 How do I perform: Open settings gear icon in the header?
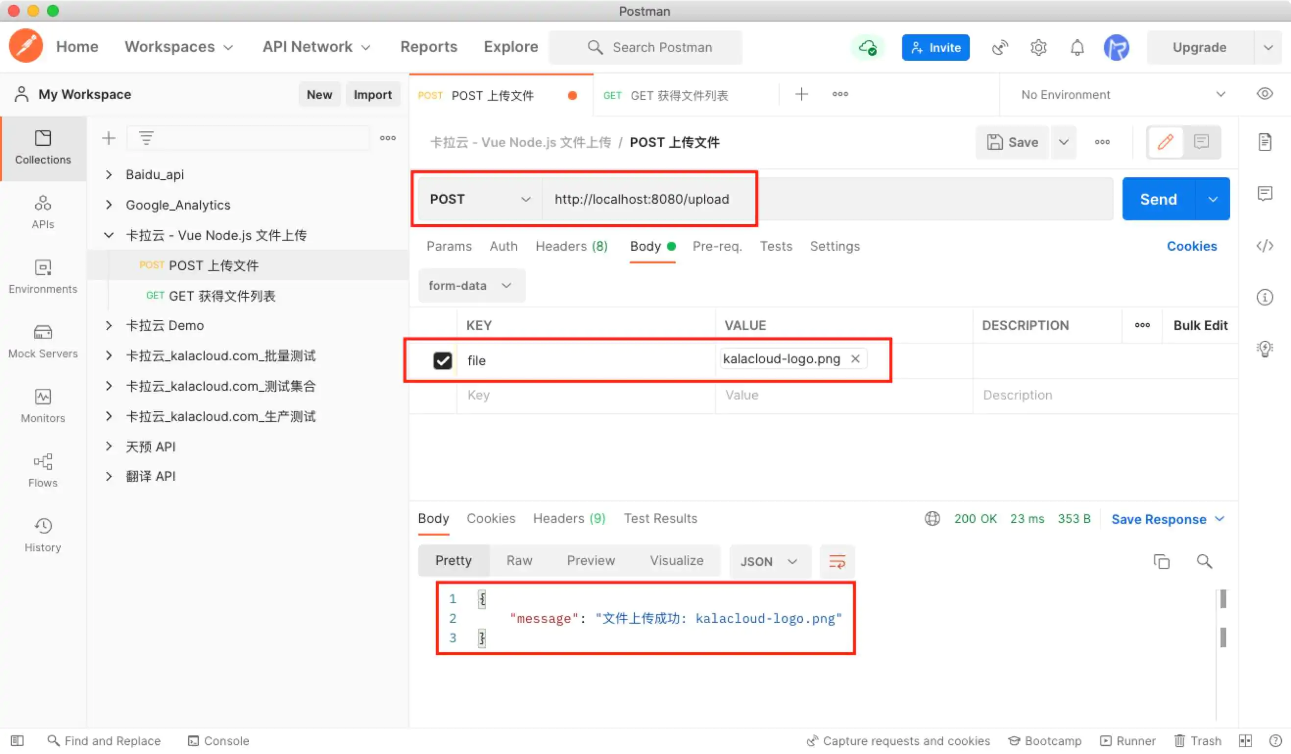[1038, 47]
